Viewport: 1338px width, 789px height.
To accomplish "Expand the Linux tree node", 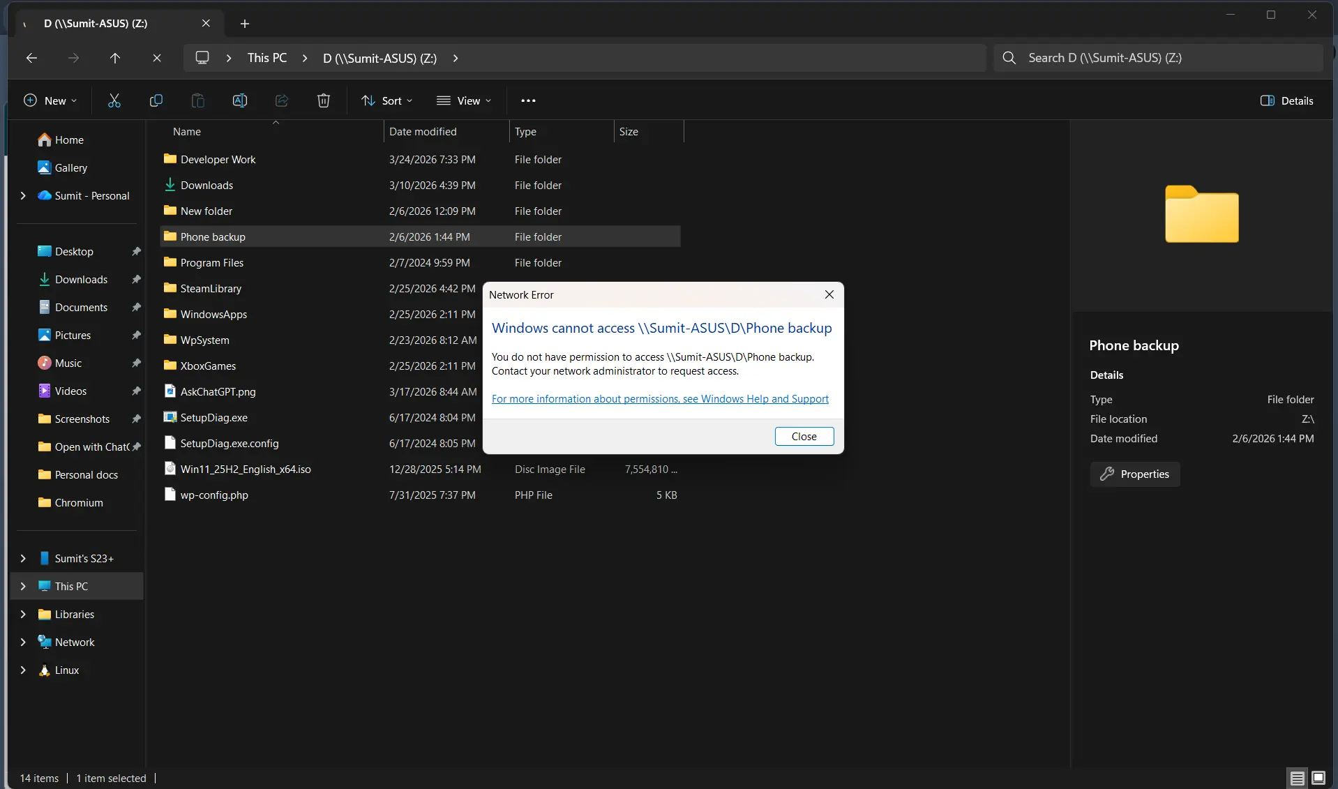I will [x=23, y=670].
